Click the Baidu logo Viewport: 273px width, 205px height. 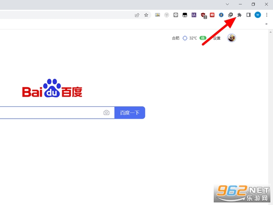click(x=52, y=88)
